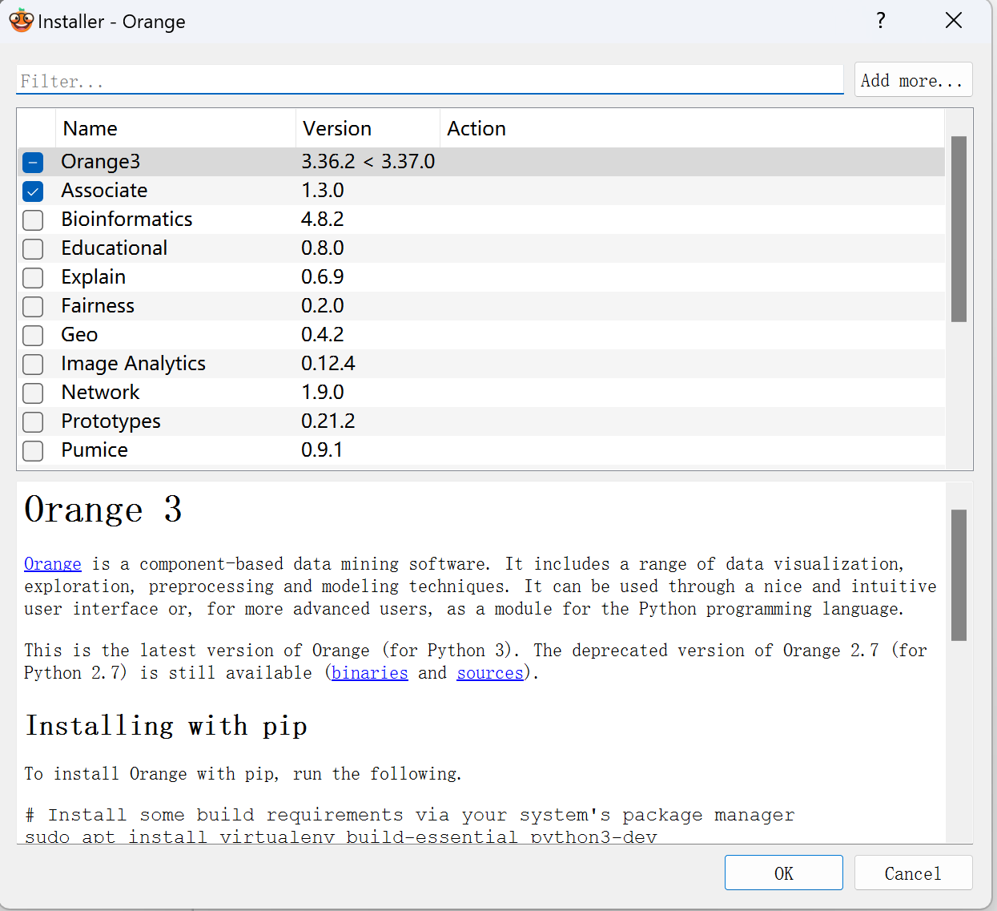Select the Prototypes row name
Image resolution: width=997 pixels, height=911 pixels.
(111, 421)
